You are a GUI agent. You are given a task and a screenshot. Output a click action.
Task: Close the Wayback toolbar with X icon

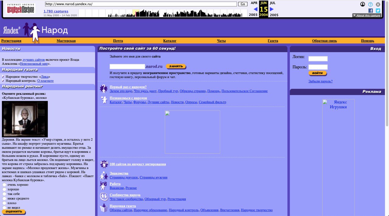click(378, 4)
